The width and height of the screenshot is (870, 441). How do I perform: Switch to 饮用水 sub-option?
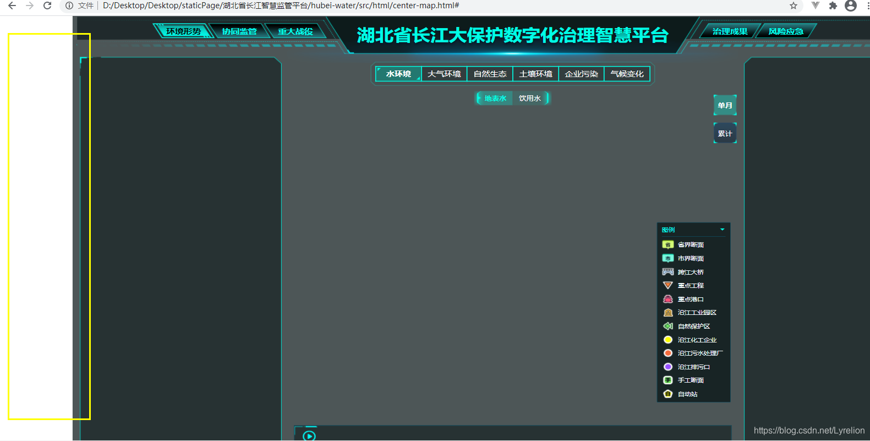click(530, 98)
